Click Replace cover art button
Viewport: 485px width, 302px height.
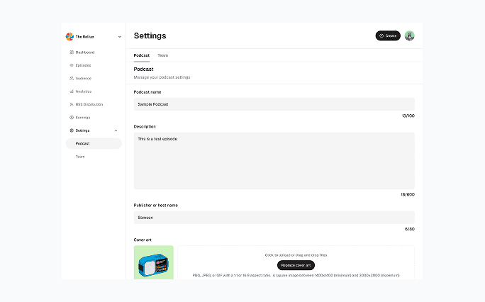click(296, 265)
